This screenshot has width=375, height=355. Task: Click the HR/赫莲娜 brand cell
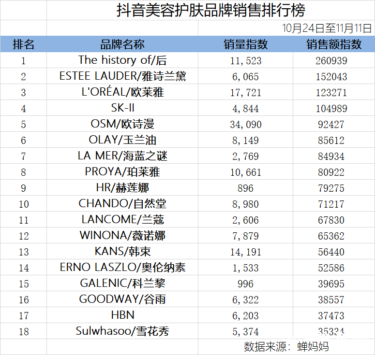tap(122, 188)
